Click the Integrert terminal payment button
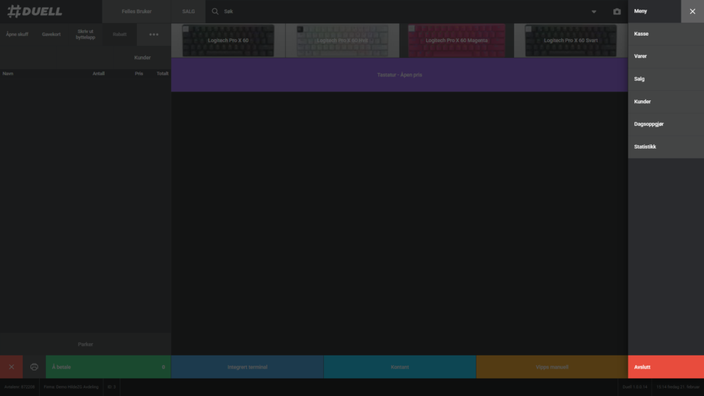The image size is (704, 396). [247, 367]
